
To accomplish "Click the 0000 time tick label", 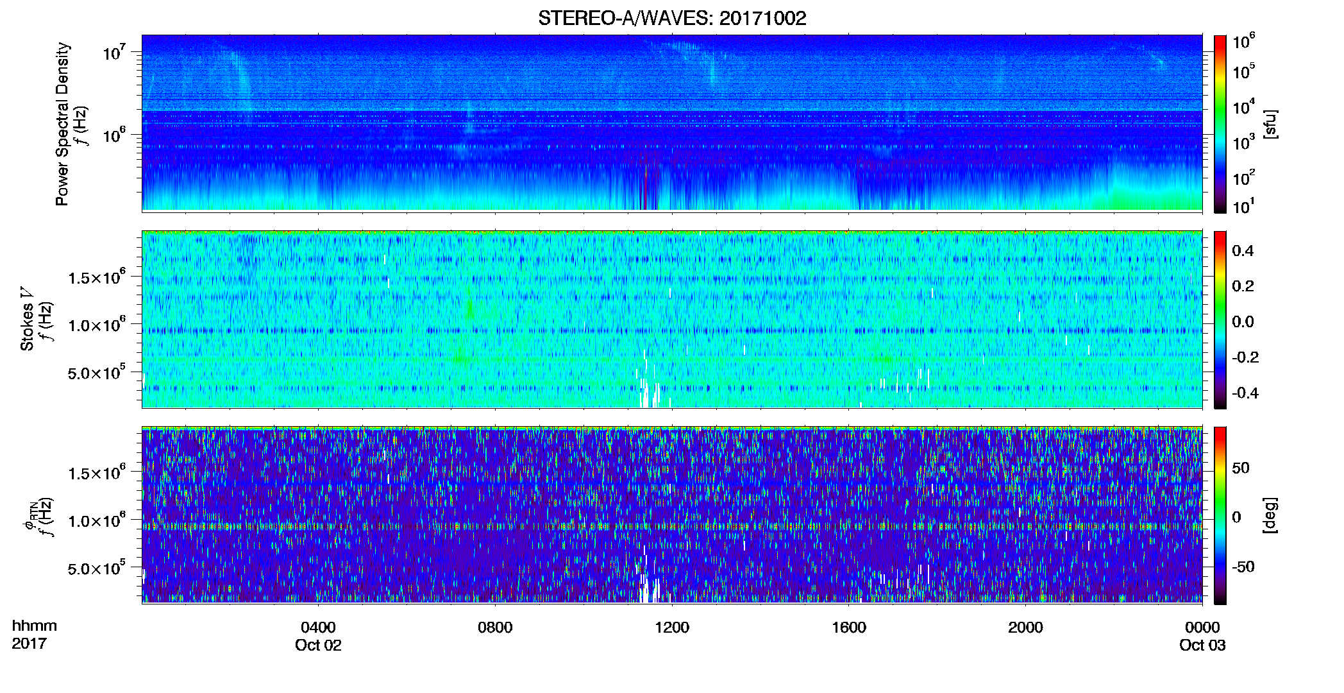I will pos(1202,628).
